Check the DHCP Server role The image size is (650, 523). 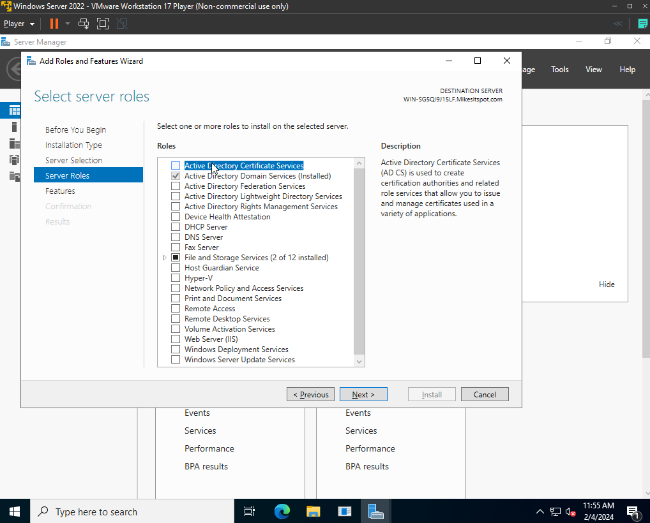176,227
